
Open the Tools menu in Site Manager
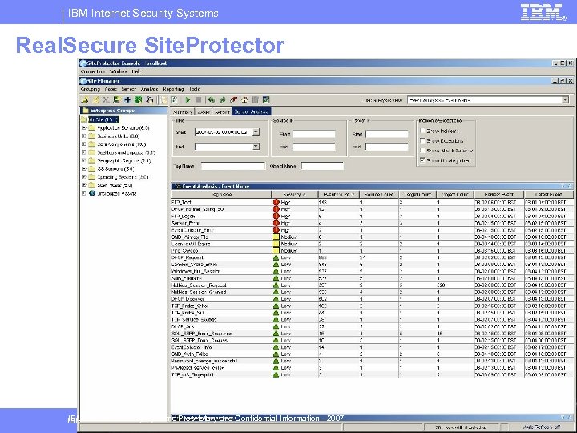tap(194, 89)
